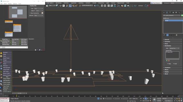The height and width of the screenshot is (102, 183).
Task: Open the Distribution Mode dropdown
Action: (174, 48)
